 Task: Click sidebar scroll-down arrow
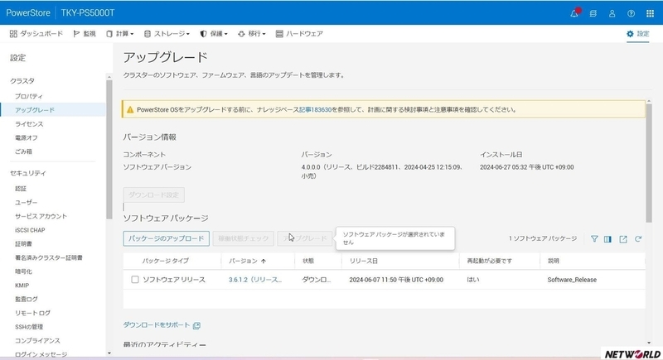point(109,353)
